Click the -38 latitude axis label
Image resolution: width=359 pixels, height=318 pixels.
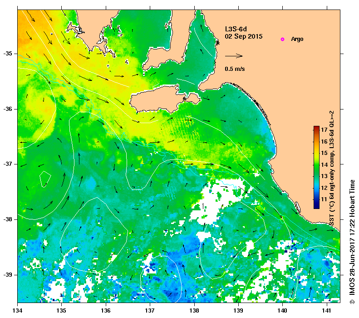tap(8, 219)
